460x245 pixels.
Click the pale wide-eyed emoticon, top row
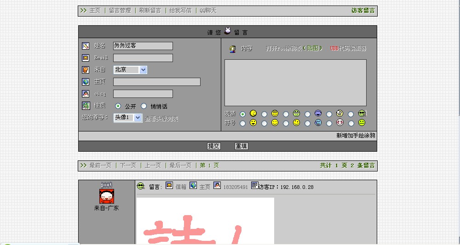(340, 114)
